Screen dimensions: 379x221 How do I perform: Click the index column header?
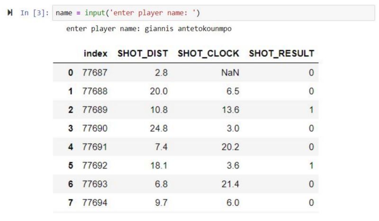point(95,54)
